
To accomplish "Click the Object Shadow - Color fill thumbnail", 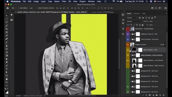I will (x=134, y=50).
